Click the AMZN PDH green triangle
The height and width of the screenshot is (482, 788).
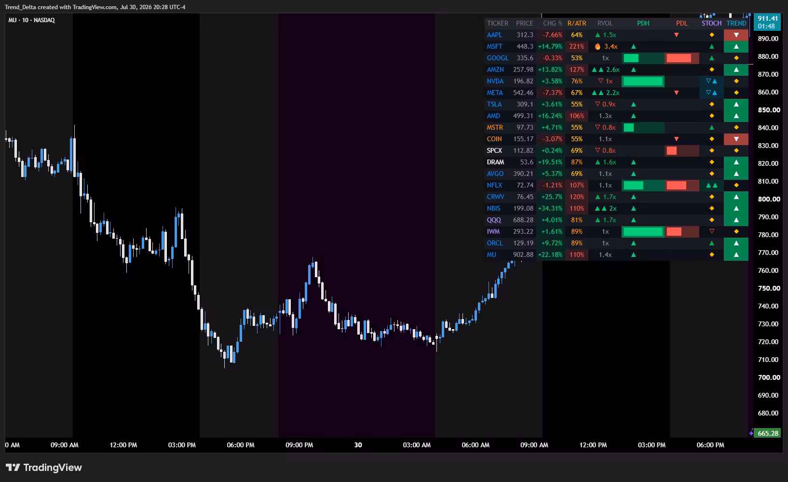[634, 69]
